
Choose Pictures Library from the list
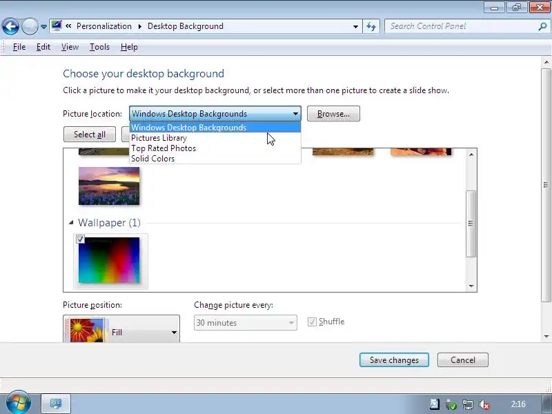pos(215,138)
